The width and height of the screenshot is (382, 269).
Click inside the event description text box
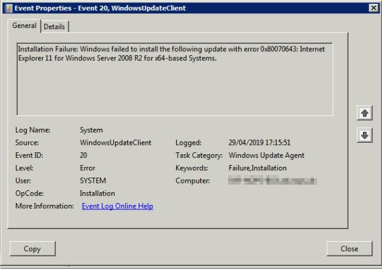pos(175,79)
